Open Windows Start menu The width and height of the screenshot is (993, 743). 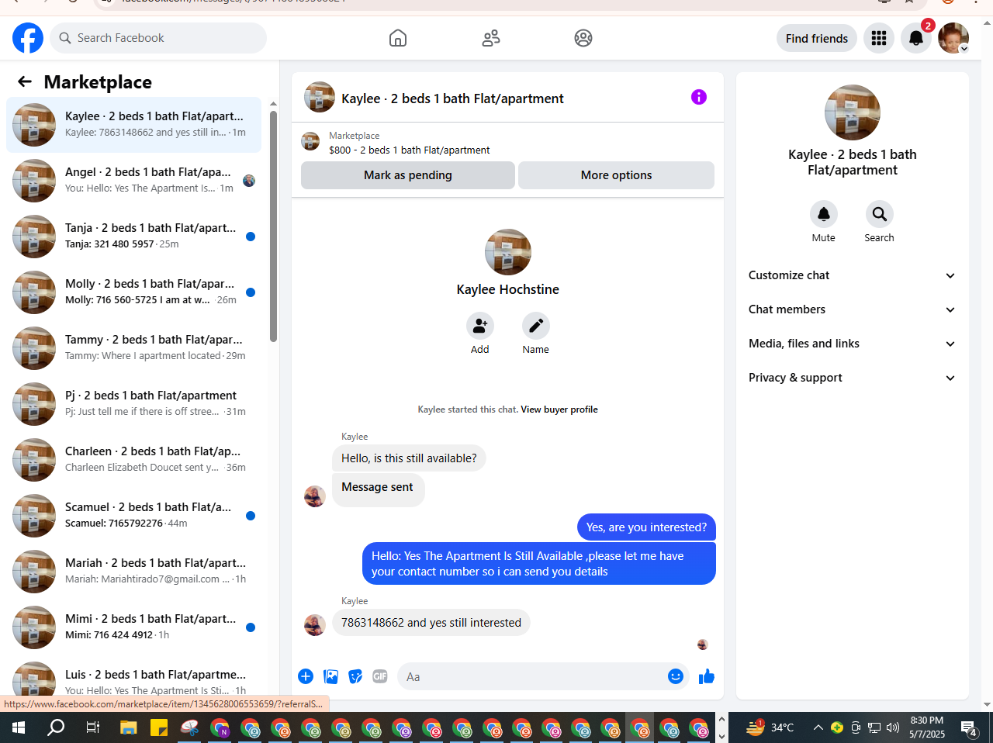tap(19, 727)
